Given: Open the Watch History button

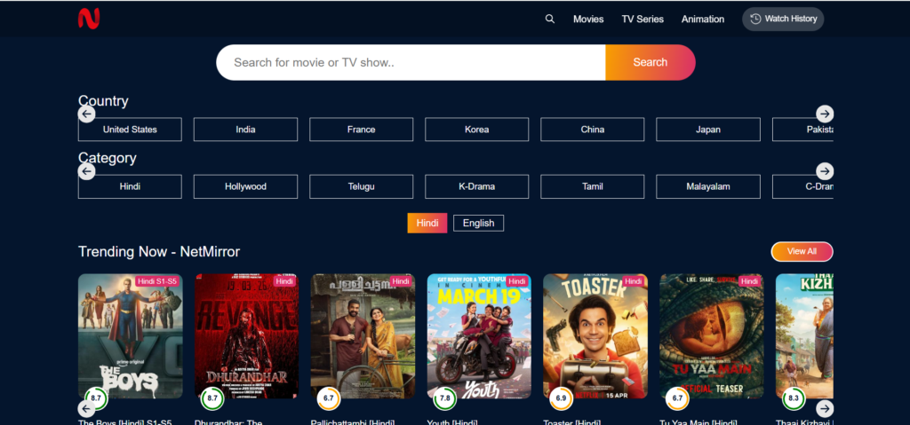Looking at the screenshot, I should (783, 20).
